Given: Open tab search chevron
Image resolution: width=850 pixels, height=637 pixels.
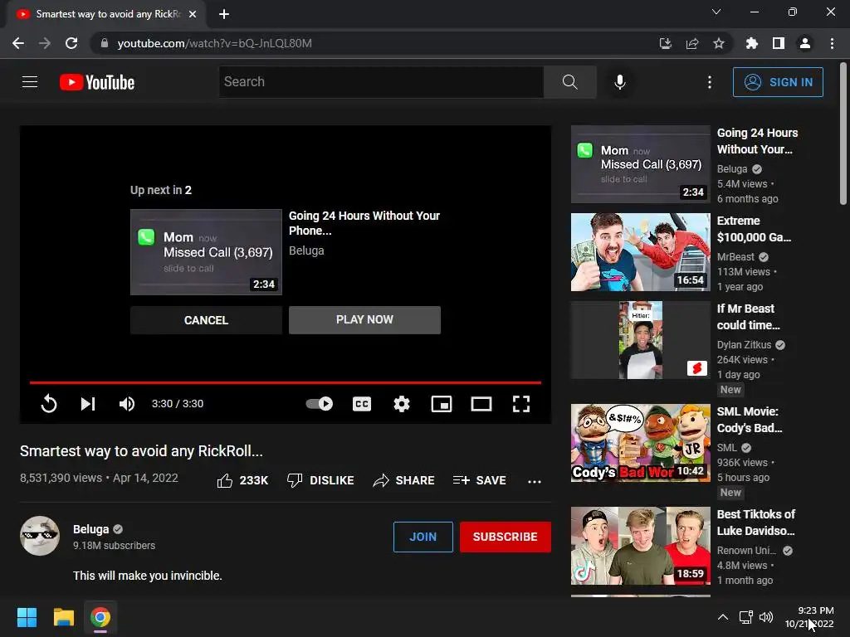Looking at the screenshot, I should [716, 12].
